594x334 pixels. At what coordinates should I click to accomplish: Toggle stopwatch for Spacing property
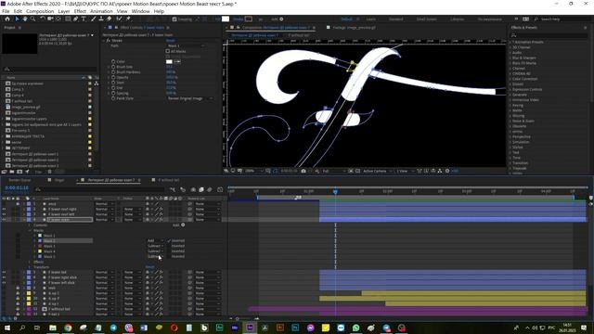coord(113,93)
